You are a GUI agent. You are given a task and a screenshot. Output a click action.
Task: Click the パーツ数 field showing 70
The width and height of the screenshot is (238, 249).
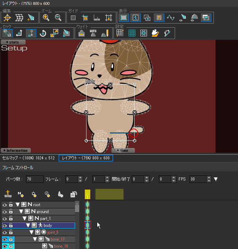click(35, 179)
